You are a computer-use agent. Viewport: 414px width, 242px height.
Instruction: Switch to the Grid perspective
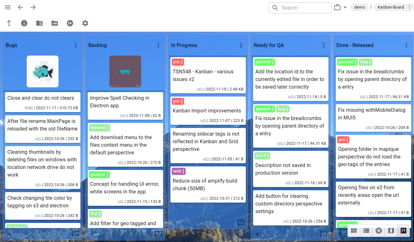pos(354,231)
